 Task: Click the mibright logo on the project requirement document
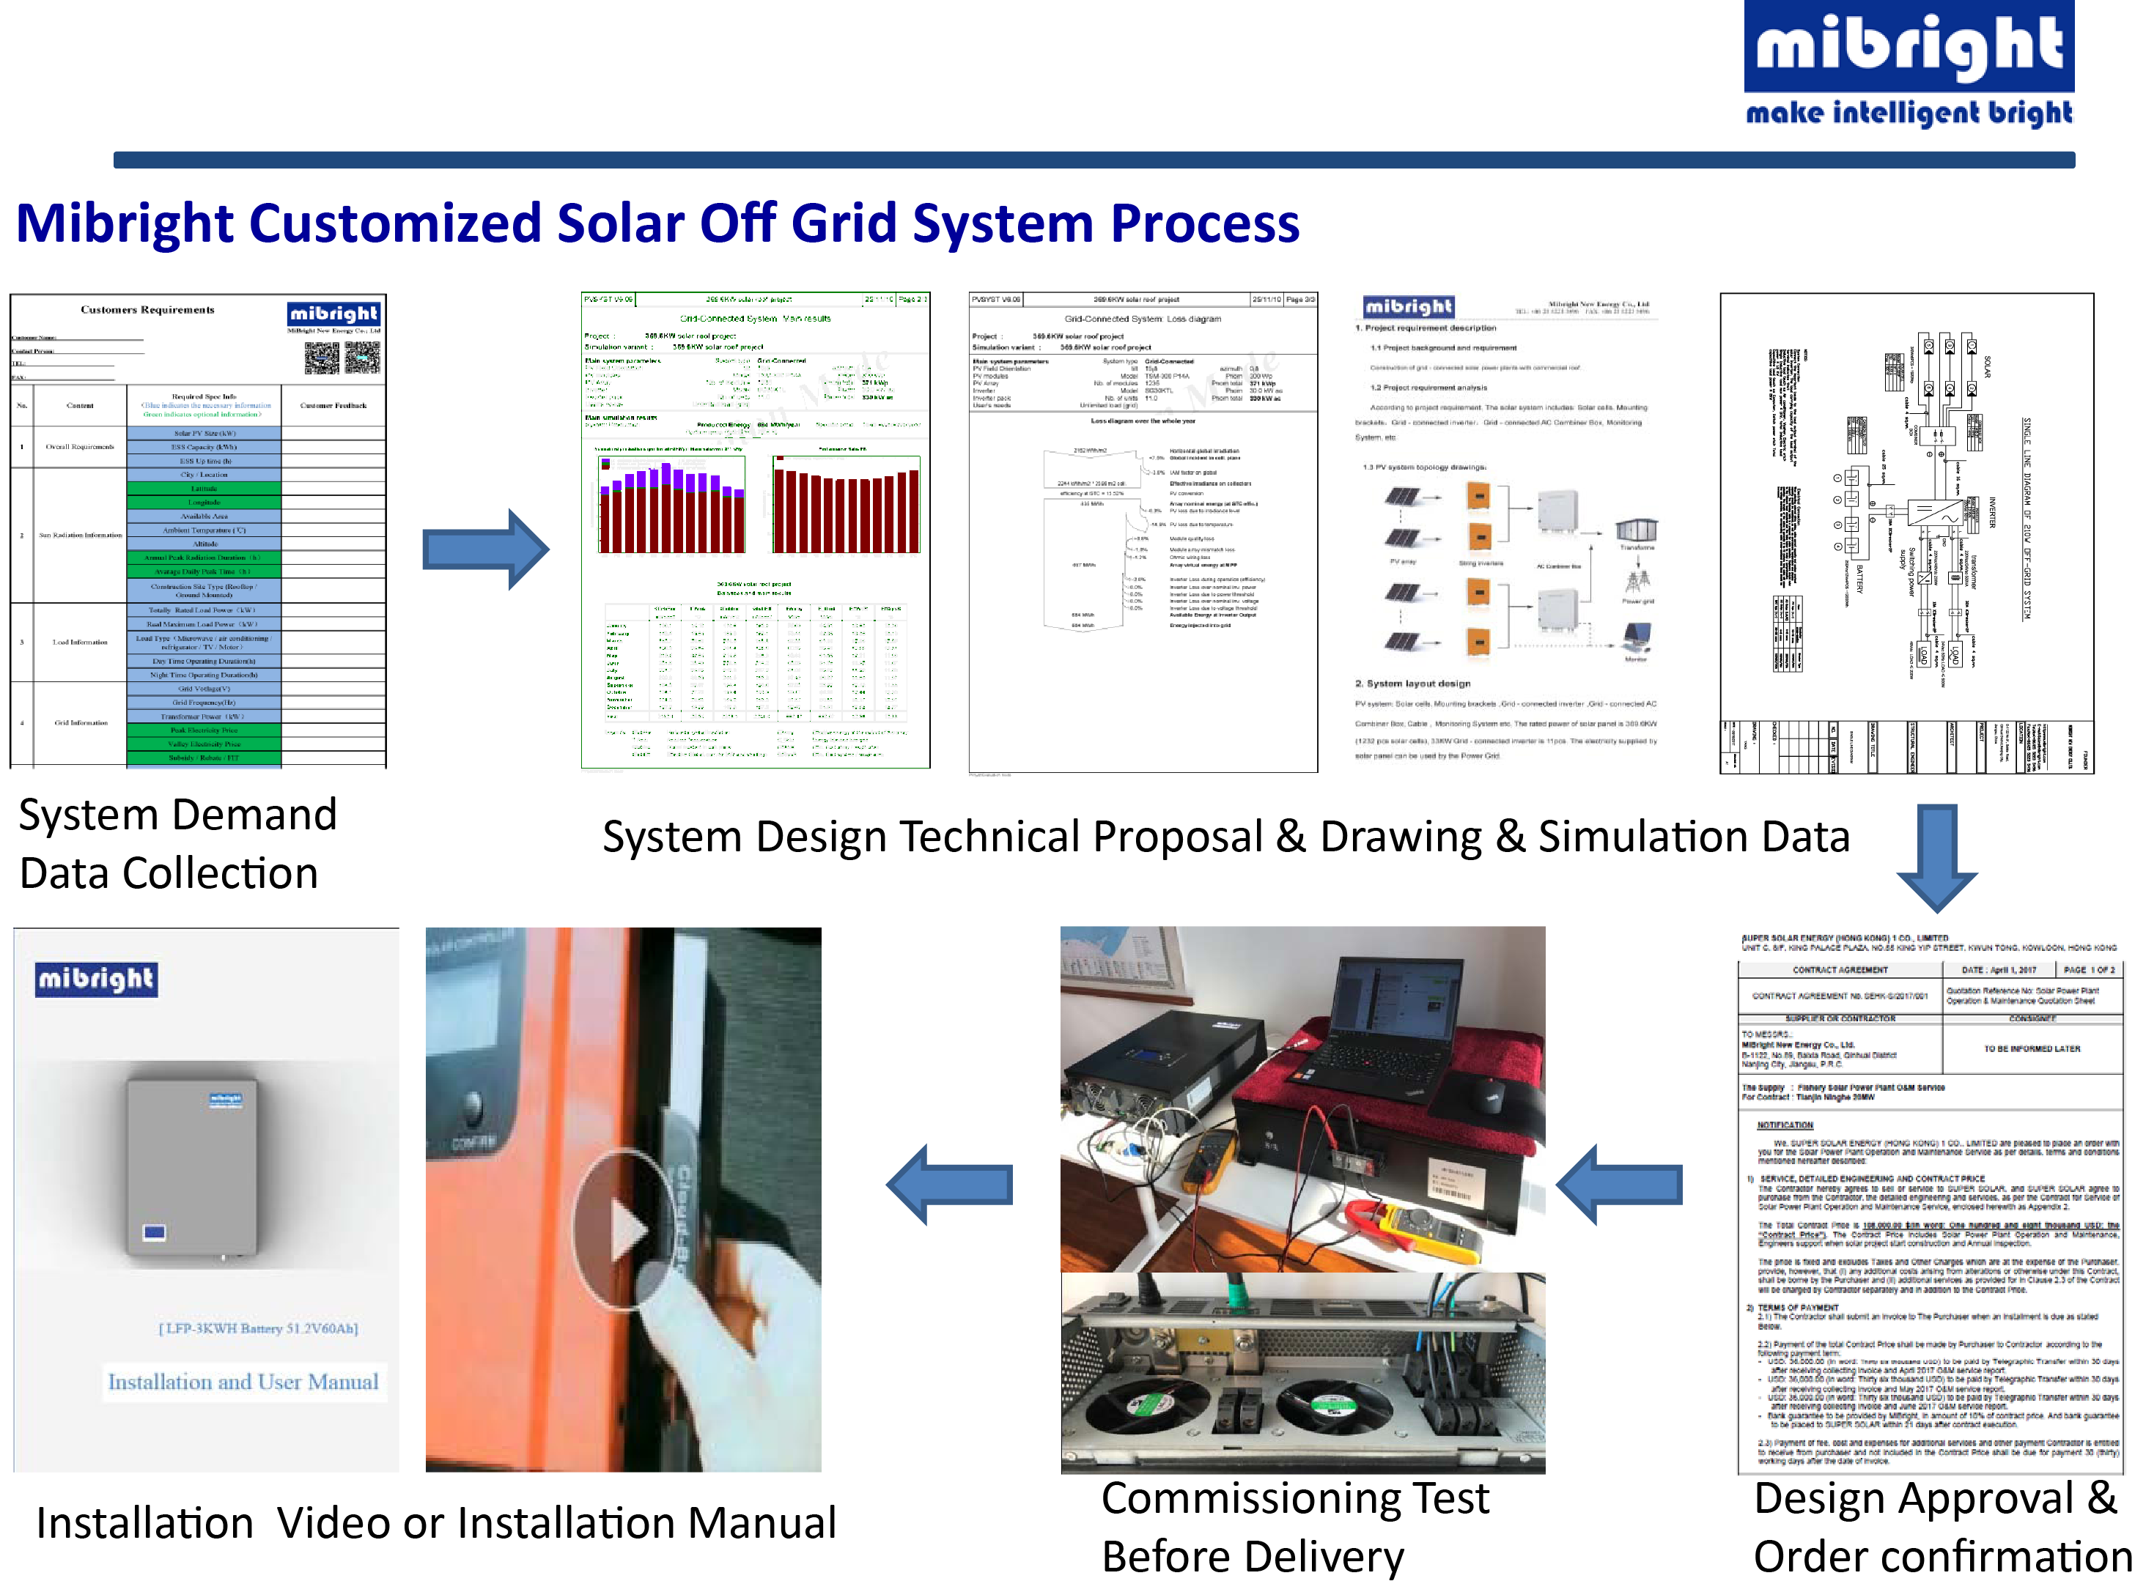[x=1409, y=307]
